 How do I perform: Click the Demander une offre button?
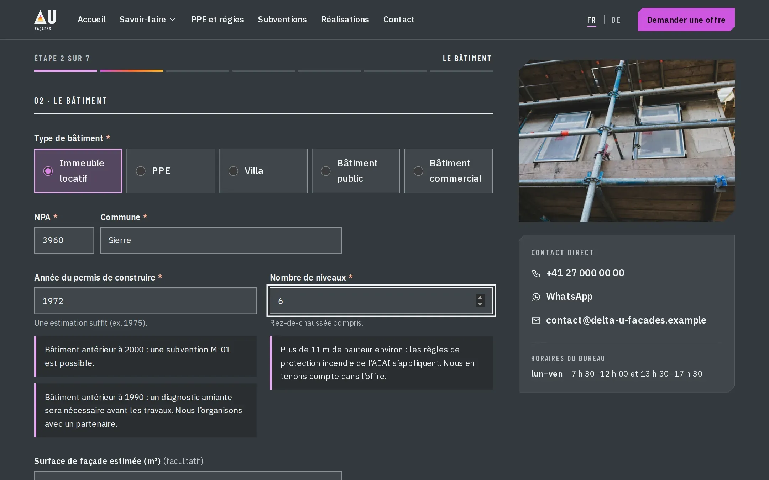686,20
